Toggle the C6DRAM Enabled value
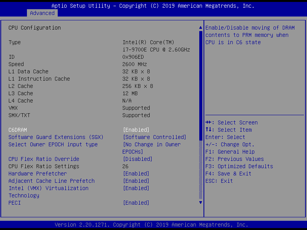The width and height of the screenshot is (307, 230). (136, 130)
